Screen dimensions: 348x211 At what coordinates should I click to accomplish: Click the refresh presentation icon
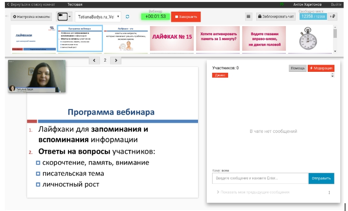(x=128, y=16)
